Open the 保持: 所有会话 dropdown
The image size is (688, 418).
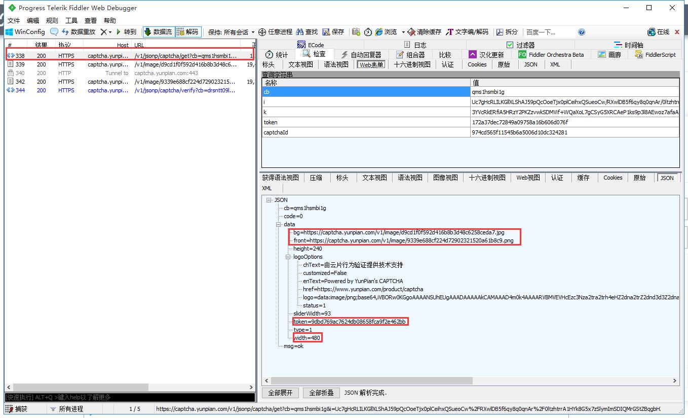(x=232, y=32)
